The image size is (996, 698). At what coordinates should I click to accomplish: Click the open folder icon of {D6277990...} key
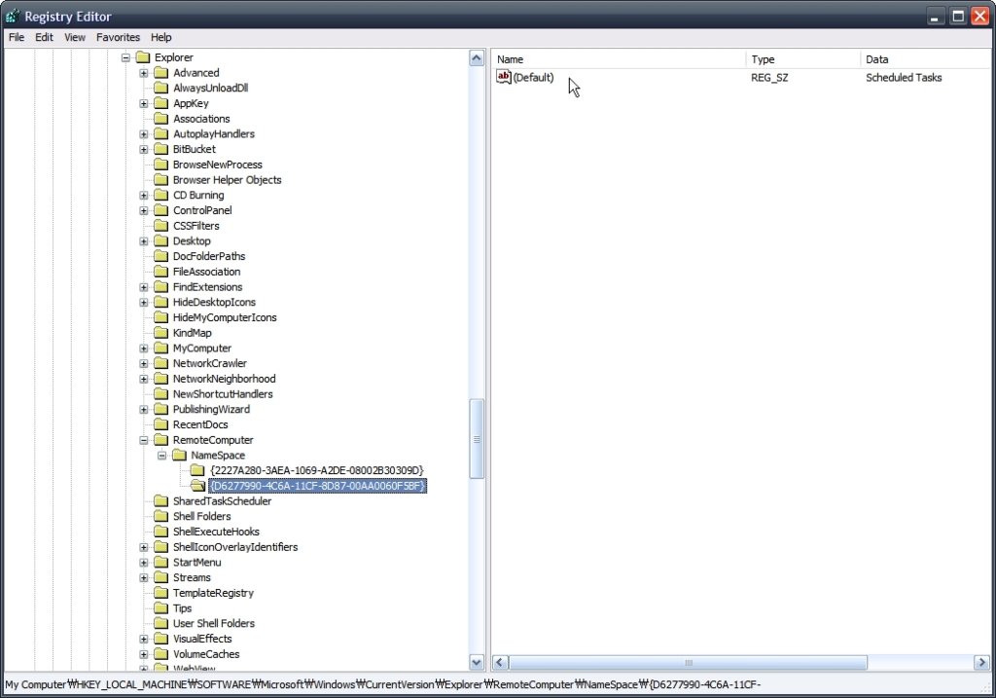[197, 486]
